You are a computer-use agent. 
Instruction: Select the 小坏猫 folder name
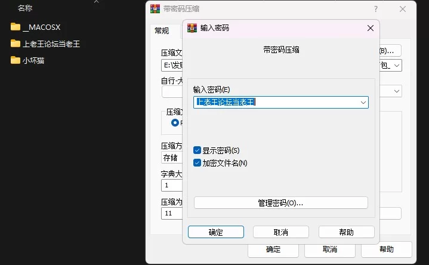point(33,60)
